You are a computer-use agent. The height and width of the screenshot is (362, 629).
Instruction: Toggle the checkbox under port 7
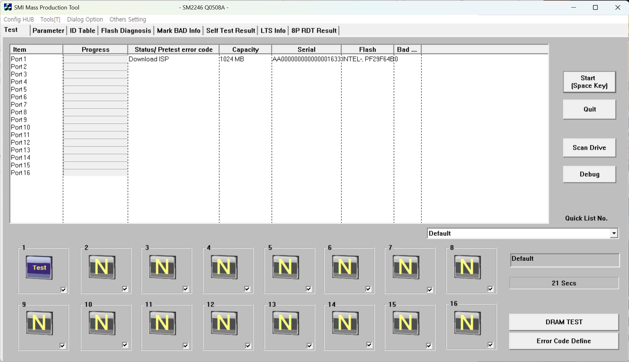(430, 290)
